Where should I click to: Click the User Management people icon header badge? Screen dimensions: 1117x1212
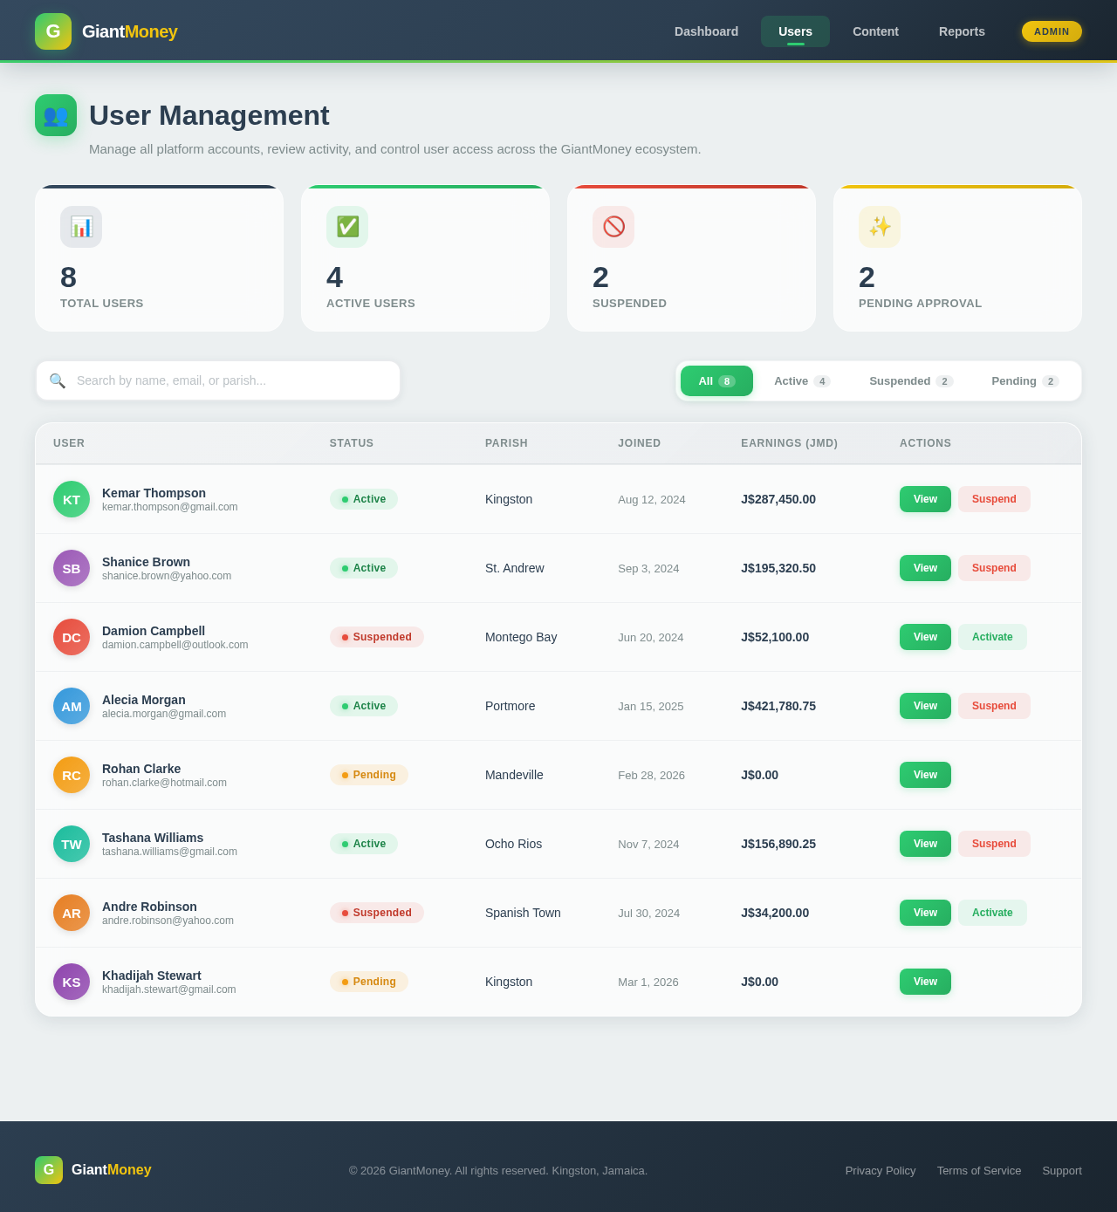click(x=55, y=115)
